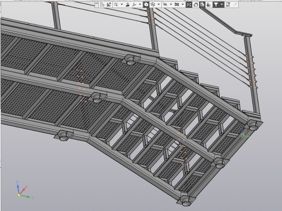Click the toolbar drag handle grip
Screen dimensions: 282x211
coord(97,5)
